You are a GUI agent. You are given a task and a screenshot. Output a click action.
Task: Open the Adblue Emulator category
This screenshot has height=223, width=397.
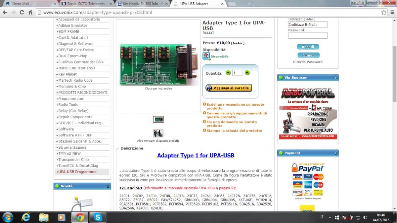(73, 25)
